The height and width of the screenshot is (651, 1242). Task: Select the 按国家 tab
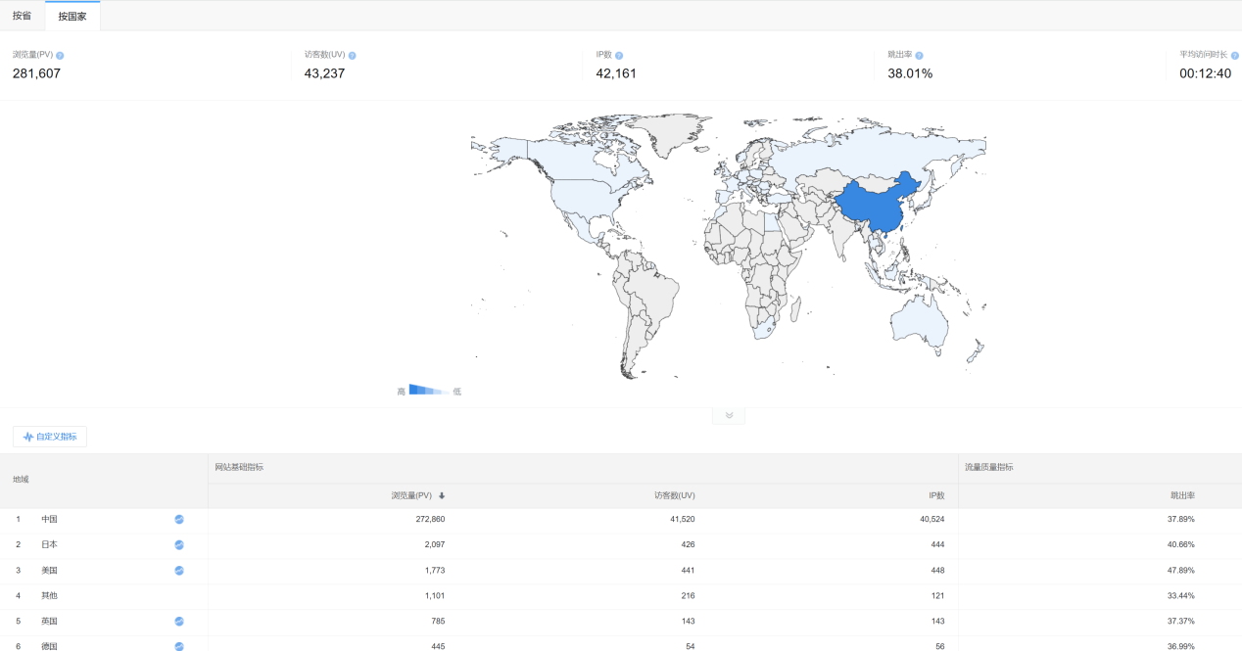[x=72, y=16]
